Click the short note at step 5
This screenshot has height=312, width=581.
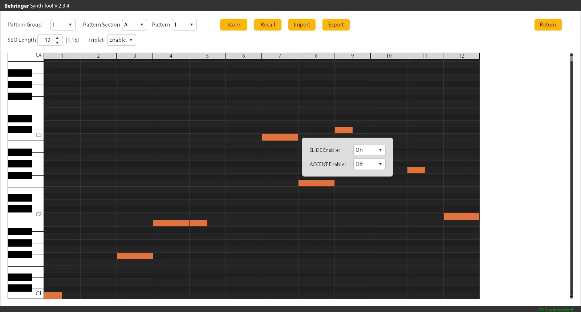click(198, 223)
